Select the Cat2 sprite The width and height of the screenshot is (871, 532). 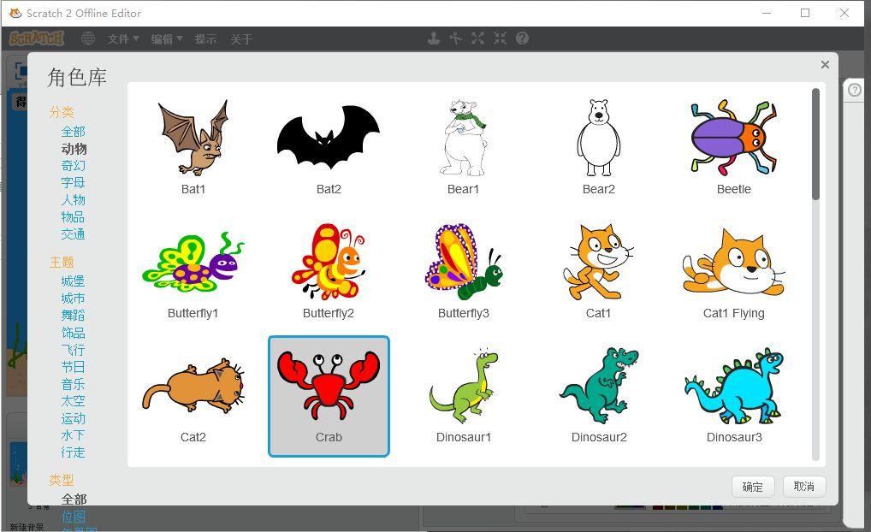click(193, 397)
